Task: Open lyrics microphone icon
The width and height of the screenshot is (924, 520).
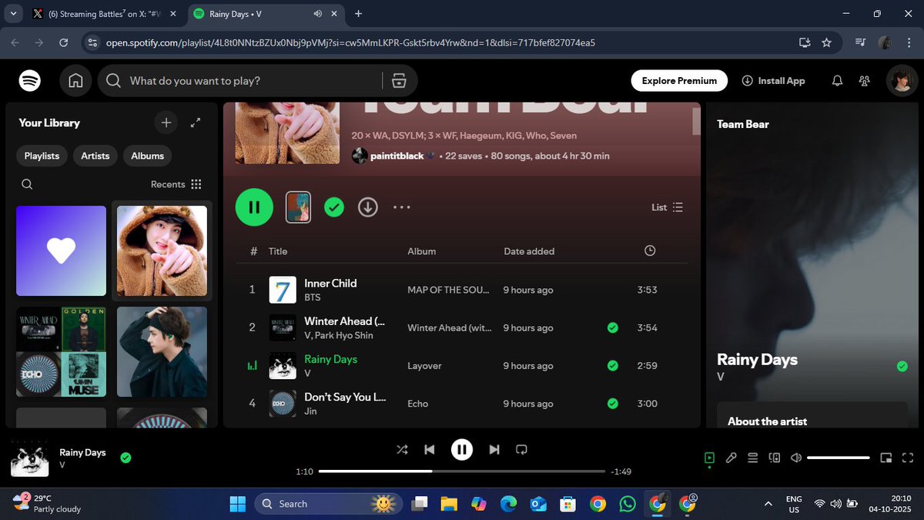Action: pyautogui.click(x=731, y=458)
